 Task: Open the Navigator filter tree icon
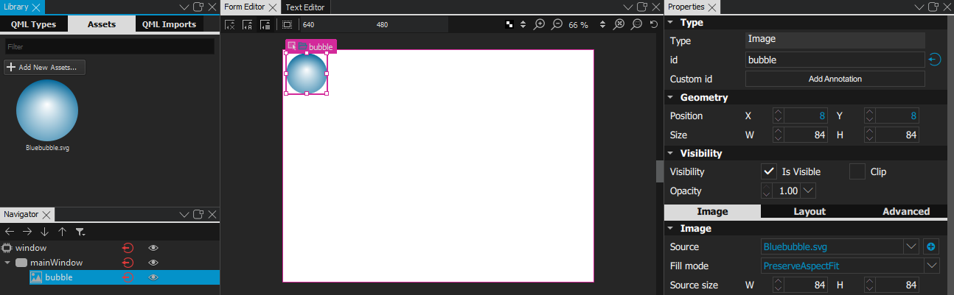pyautogui.click(x=80, y=231)
